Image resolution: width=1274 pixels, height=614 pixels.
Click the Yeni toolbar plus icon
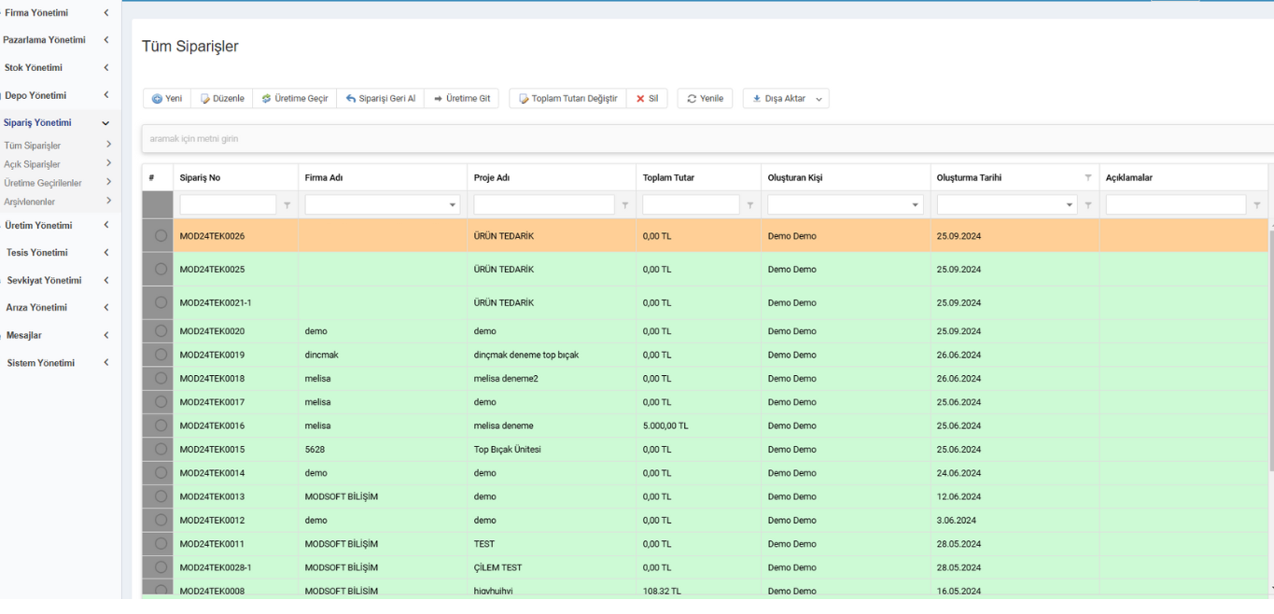click(x=157, y=99)
